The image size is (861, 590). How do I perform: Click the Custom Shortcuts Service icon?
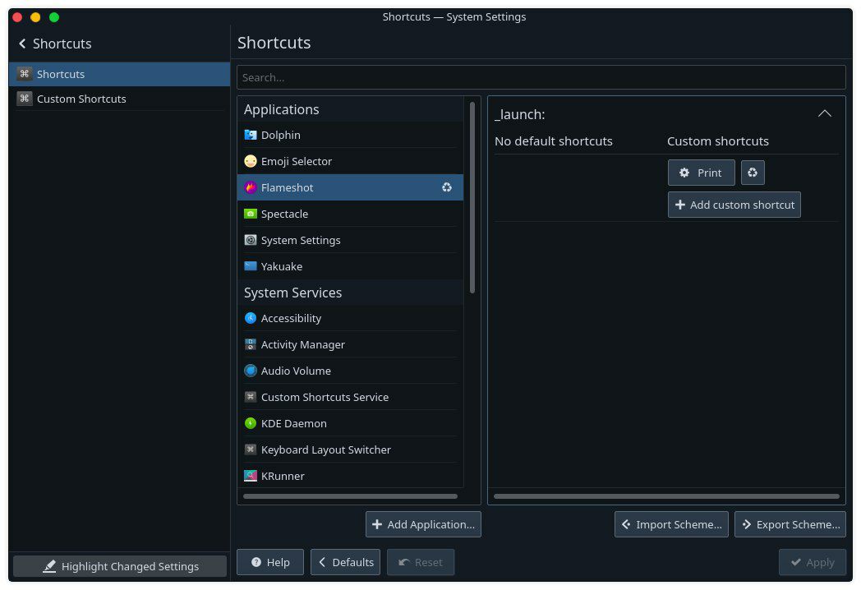(251, 397)
